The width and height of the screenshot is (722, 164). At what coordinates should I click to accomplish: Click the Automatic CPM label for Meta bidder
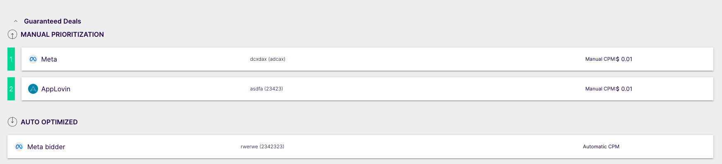[601, 147]
